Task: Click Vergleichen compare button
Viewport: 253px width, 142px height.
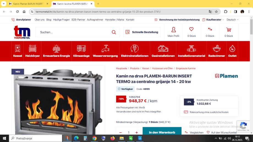Action: (194, 132)
